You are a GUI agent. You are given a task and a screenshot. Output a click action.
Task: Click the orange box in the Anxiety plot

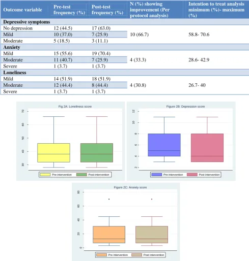coord(109,235)
